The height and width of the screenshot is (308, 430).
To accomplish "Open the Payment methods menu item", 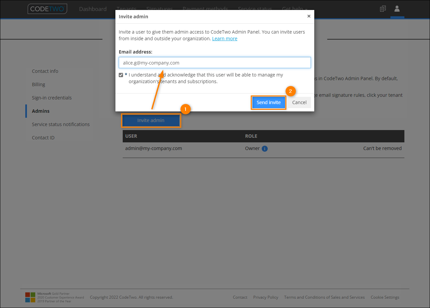I will [x=205, y=9].
